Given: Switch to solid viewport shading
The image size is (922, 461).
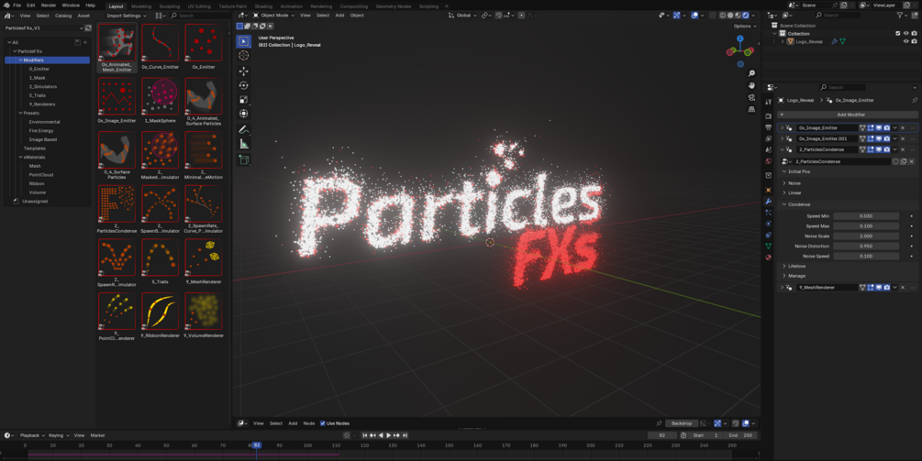Looking at the screenshot, I should coord(730,16).
